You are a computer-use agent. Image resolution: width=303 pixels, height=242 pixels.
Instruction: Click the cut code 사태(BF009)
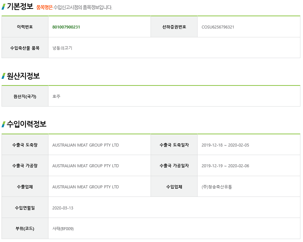[63, 229]
